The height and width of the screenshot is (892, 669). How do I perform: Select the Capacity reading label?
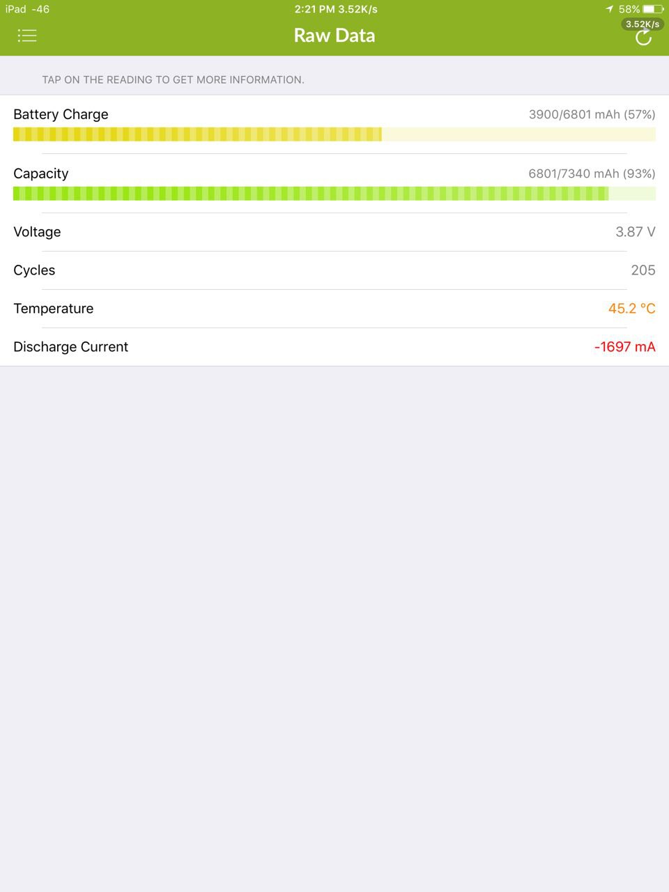(41, 174)
